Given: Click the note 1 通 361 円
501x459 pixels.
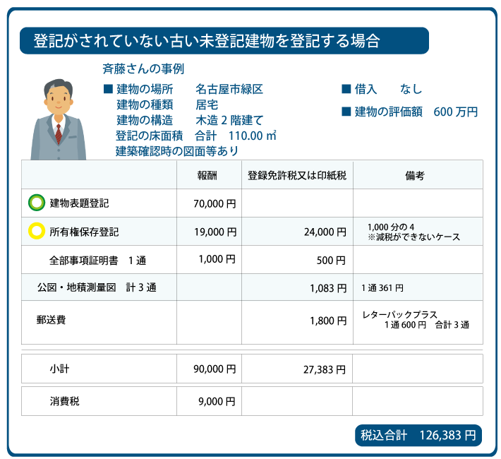Looking at the screenshot, I should (382, 288).
